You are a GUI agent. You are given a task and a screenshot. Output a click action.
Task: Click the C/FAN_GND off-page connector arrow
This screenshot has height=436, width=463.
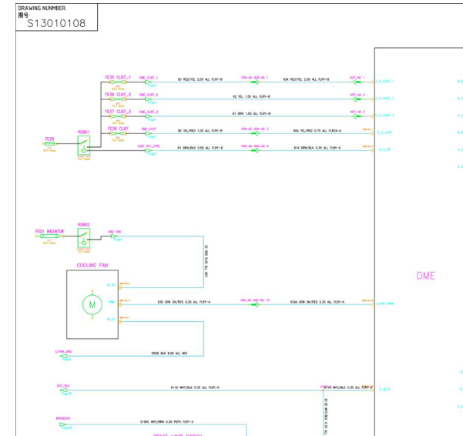click(x=63, y=357)
